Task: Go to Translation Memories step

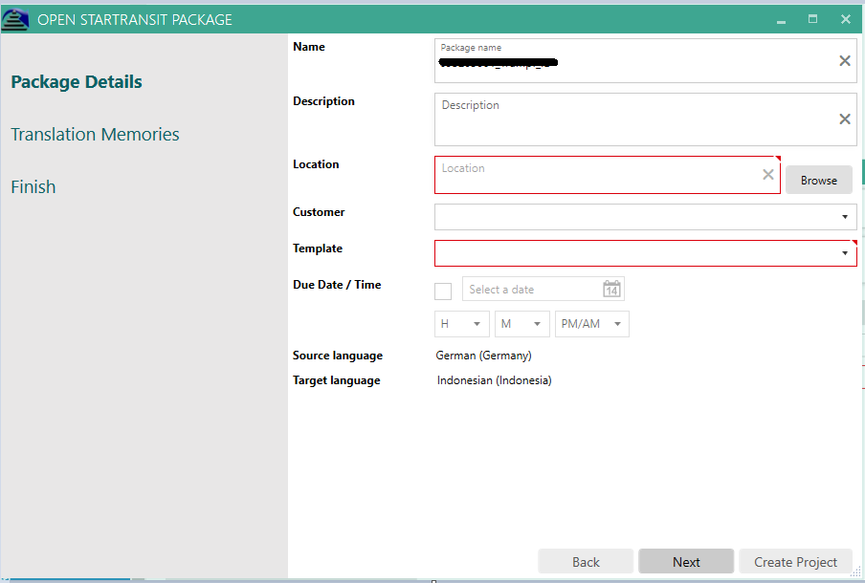Action: tap(95, 135)
